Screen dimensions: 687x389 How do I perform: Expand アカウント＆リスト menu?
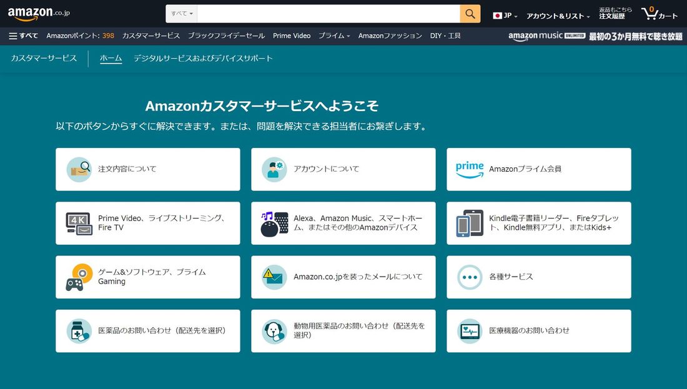pyautogui.click(x=558, y=16)
